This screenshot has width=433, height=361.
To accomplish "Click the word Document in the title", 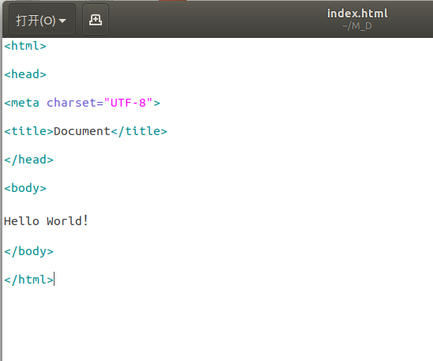I will (x=82, y=131).
